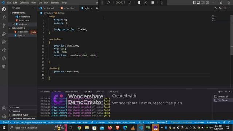This screenshot has width=233, height=131.
Task: Toggle the bottom panel layout button
Action: (198, 3)
